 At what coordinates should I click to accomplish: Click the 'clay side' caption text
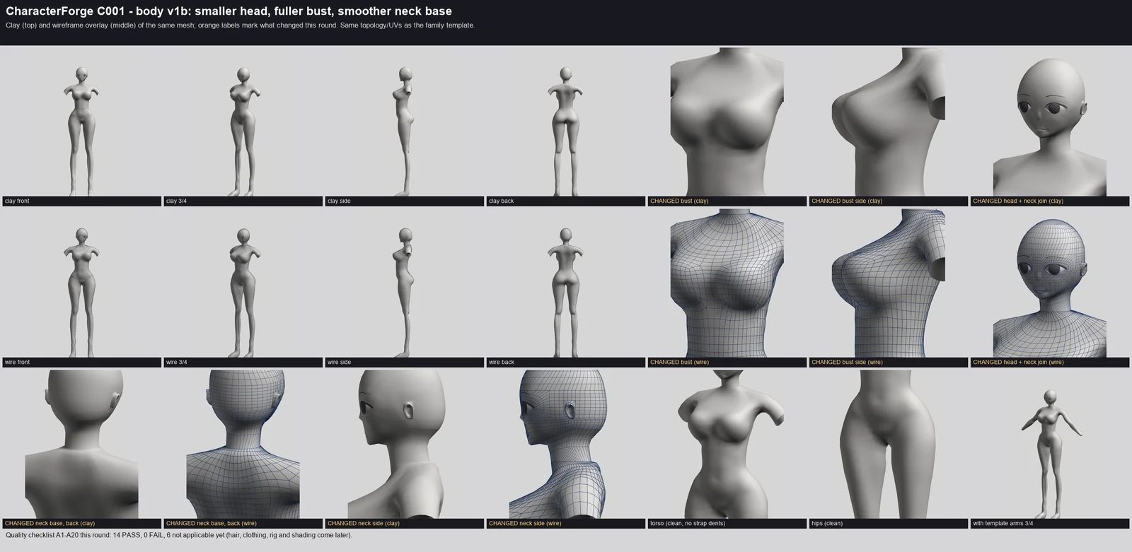click(x=339, y=201)
